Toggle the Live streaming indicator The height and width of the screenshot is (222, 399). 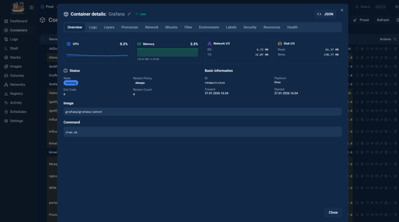140,14
